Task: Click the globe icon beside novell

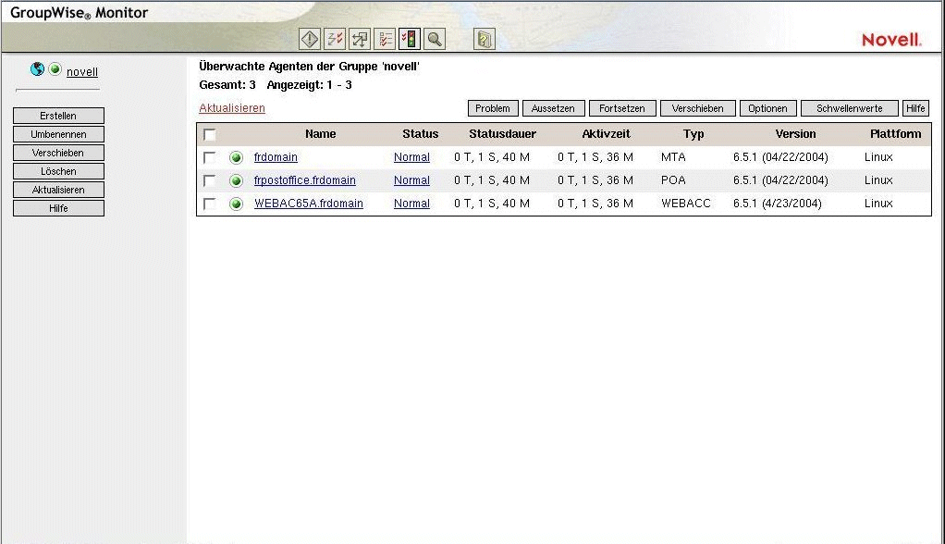Action: (37, 68)
